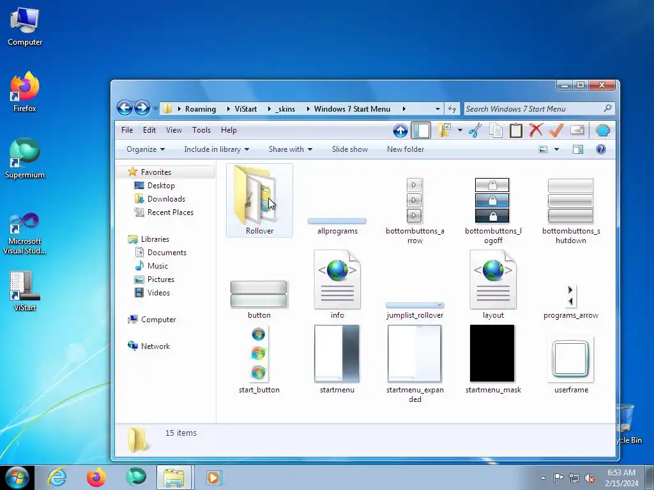Screen dimensions: 654x490
Task: Toggle the navigation pane toolbar button
Action: (421, 130)
